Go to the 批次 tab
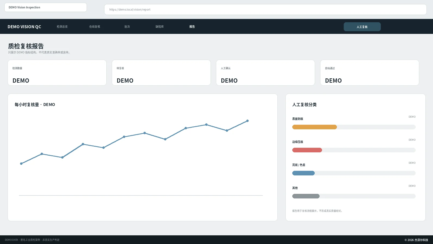The image size is (433, 244). pyautogui.click(x=127, y=27)
